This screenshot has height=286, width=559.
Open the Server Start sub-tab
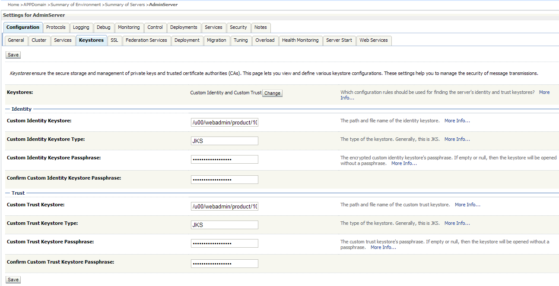[339, 40]
